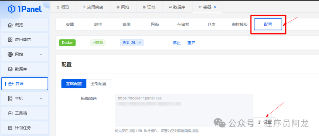Click the 配置 section heading
The image size is (319, 136).
(66, 65)
